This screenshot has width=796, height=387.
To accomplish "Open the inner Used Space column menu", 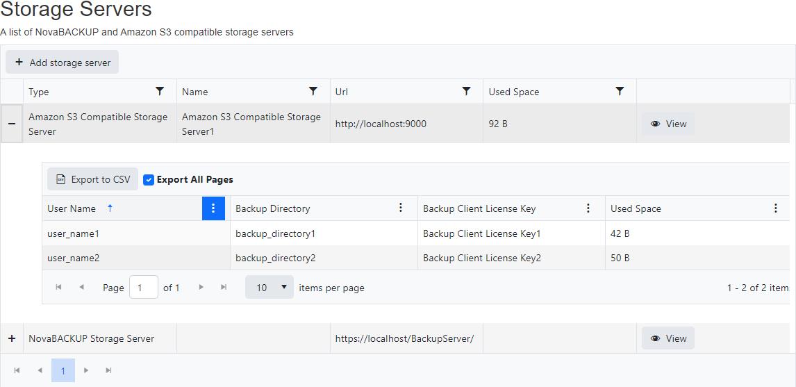I will tap(776, 208).
